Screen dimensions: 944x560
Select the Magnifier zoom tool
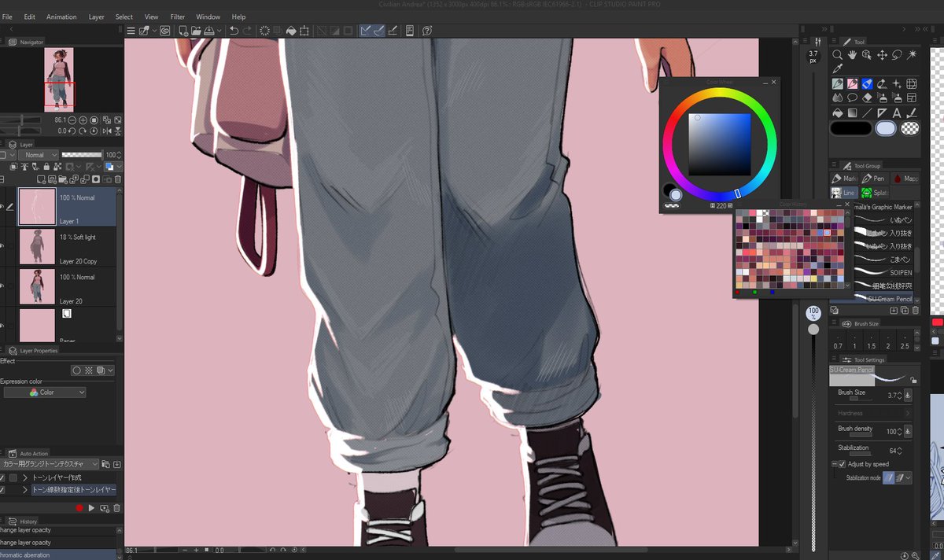[838, 55]
